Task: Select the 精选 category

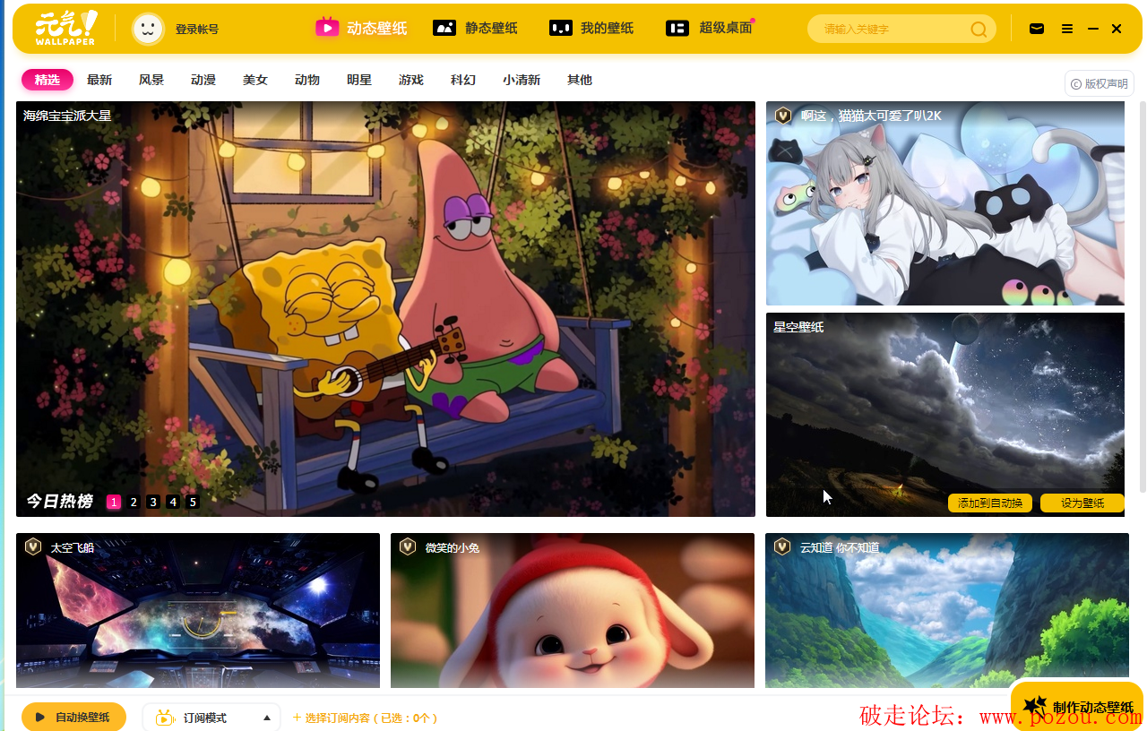Action: point(47,80)
